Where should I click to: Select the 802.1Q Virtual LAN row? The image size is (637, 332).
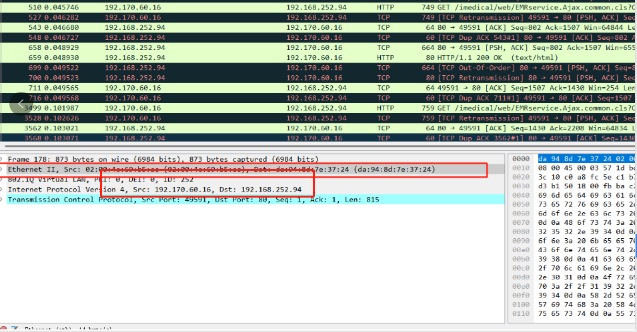[252, 179]
